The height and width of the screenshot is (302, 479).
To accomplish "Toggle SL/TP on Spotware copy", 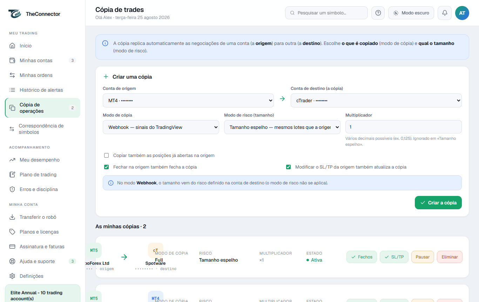I will point(394,257).
